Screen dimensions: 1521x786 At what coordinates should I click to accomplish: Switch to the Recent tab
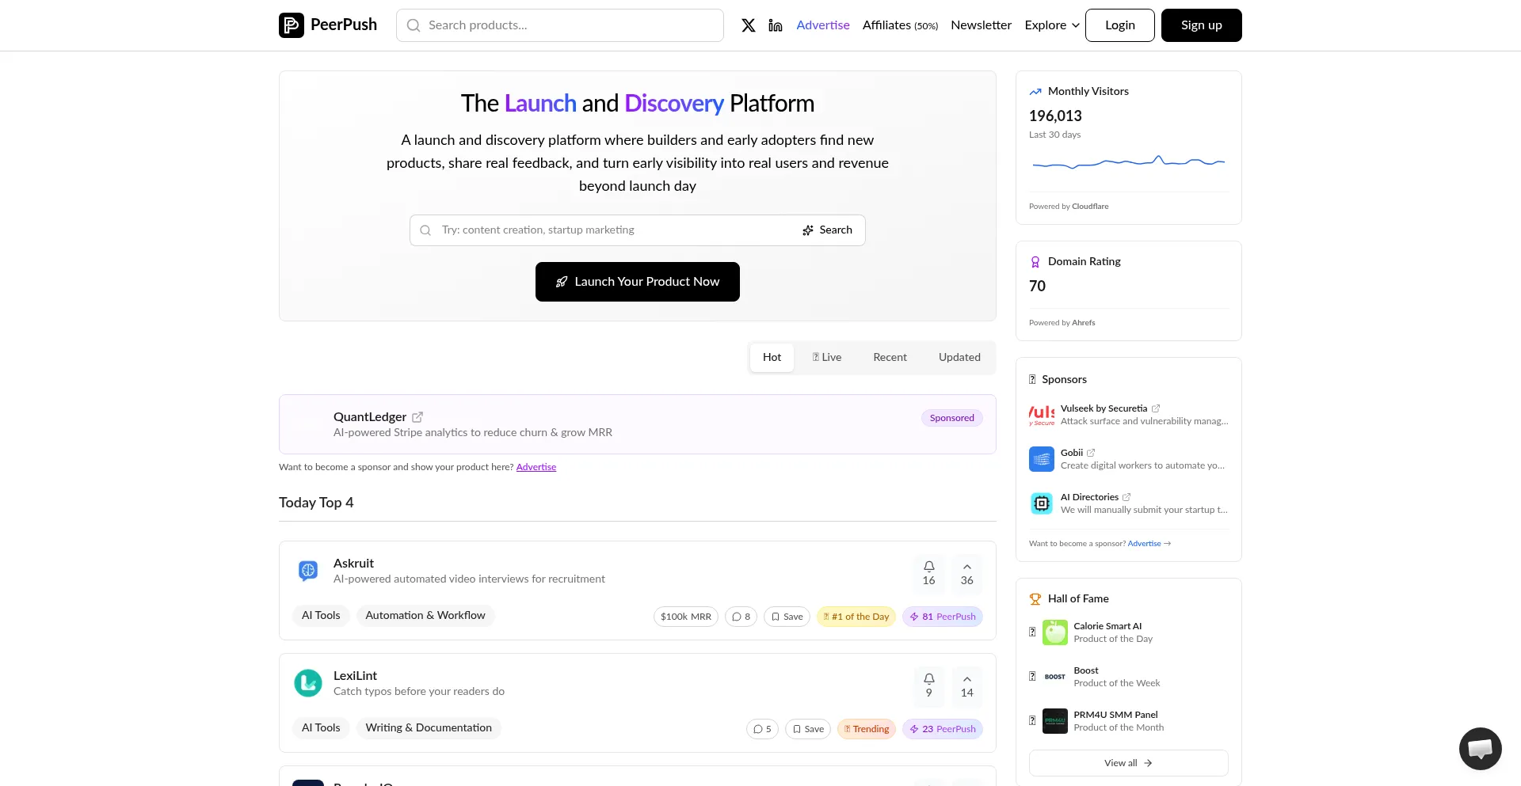890,358
